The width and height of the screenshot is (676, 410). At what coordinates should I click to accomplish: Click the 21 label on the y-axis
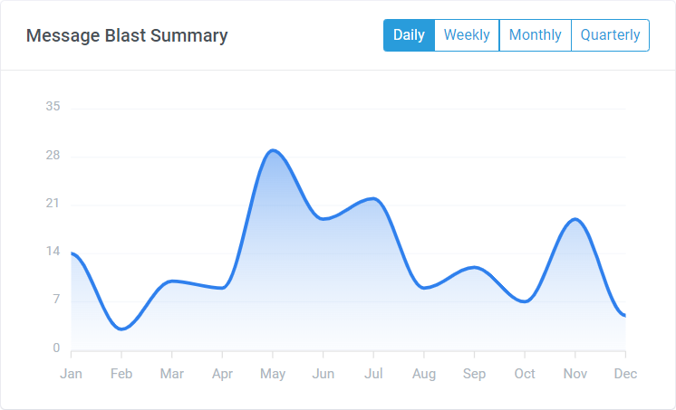click(53, 204)
